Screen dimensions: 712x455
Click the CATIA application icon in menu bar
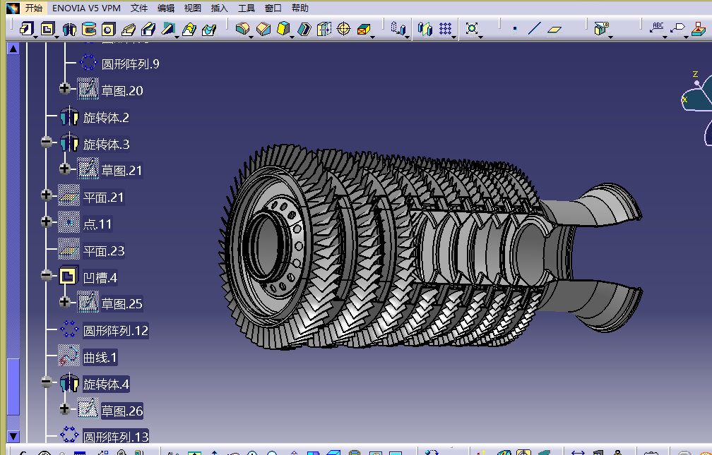click(x=13, y=8)
